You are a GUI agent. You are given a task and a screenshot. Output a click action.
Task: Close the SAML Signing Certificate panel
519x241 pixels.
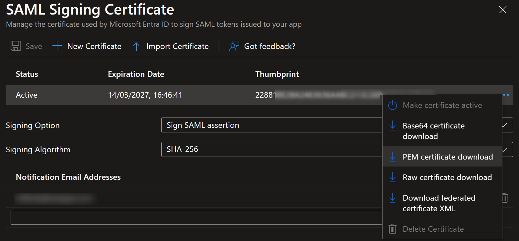pos(503,10)
